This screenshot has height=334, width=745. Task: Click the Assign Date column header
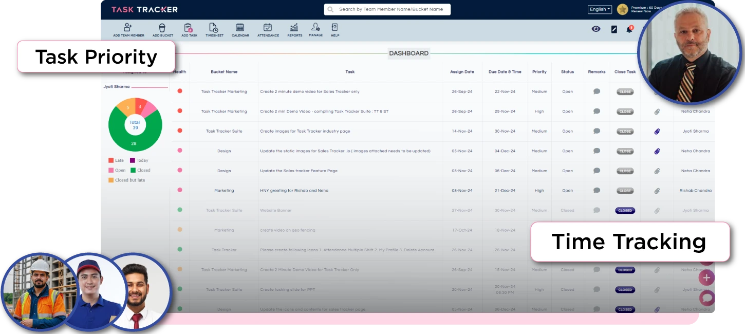coord(462,72)
